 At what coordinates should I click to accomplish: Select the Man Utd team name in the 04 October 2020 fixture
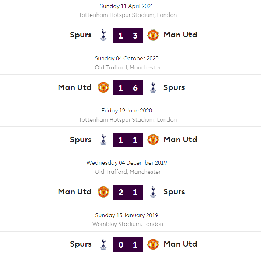(x=75, y=87)
